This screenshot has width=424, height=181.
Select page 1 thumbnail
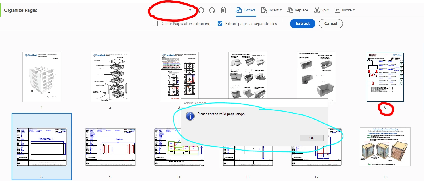pos(42,77)
